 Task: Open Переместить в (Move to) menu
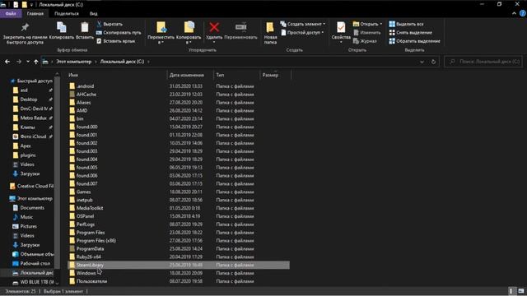tap(161, 33)
